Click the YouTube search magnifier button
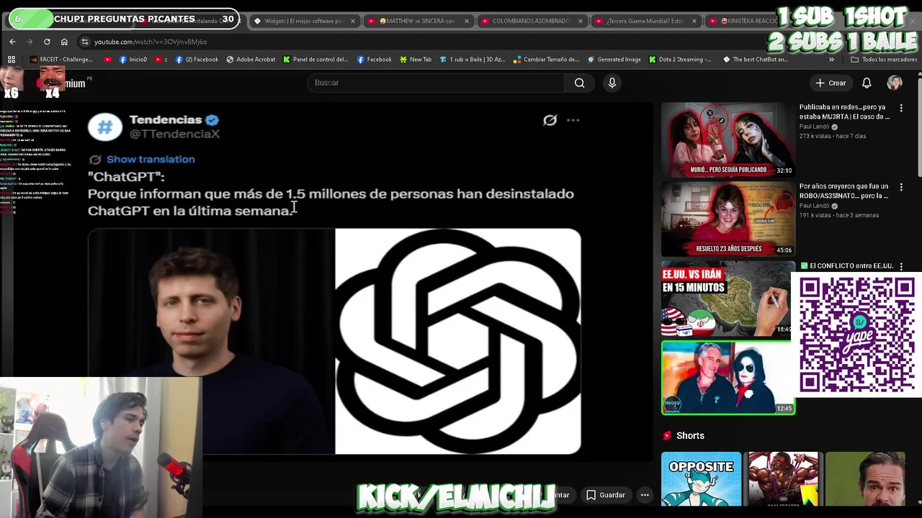This screenshot has height=518, width=922. coord(580,83)
